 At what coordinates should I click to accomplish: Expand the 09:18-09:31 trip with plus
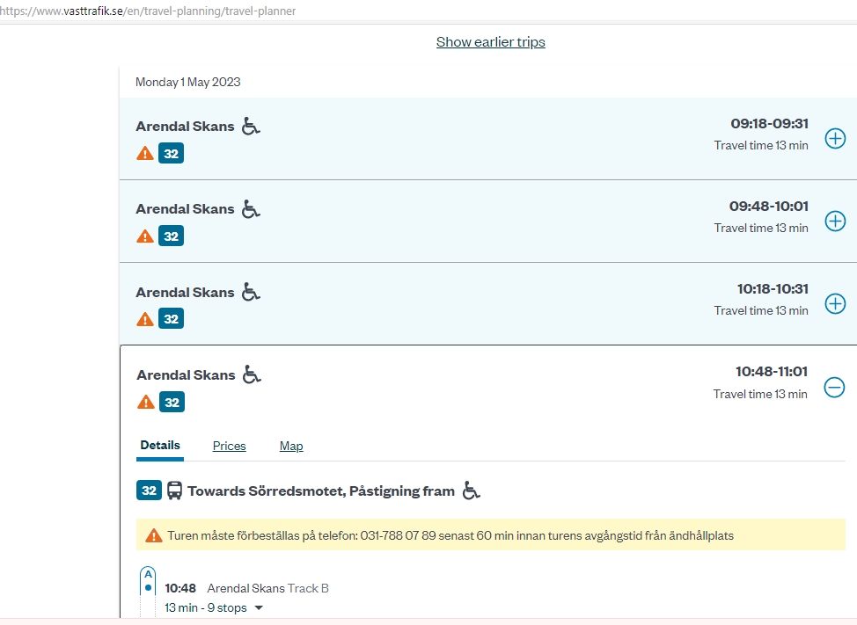[834, 138]
